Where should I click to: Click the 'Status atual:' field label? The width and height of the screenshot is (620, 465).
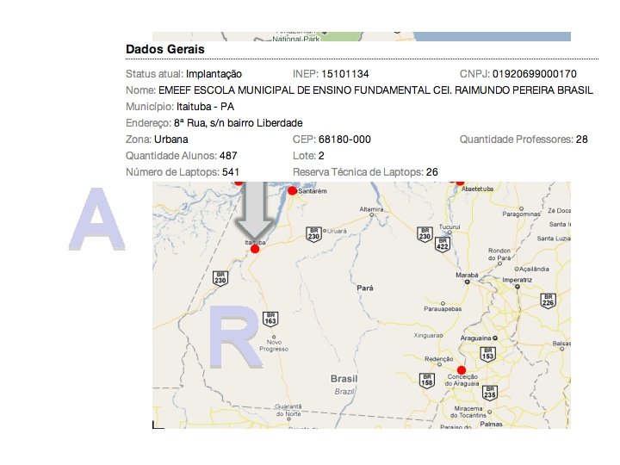[x=155, y=74]
